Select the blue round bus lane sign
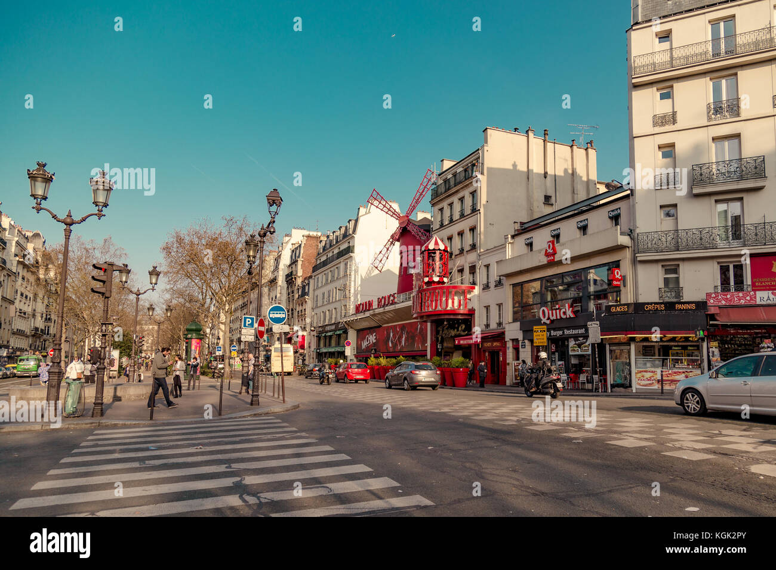The image size is (776, 570). tap(277, 314)
